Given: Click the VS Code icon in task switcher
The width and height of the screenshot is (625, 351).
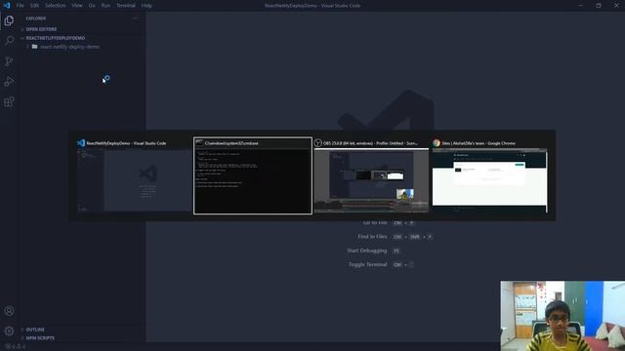Looking at the screenshot, I should 81,143.
